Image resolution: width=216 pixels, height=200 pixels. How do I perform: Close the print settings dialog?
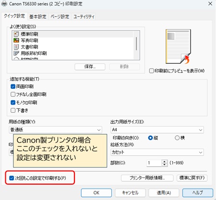click(x=210, y=4)
